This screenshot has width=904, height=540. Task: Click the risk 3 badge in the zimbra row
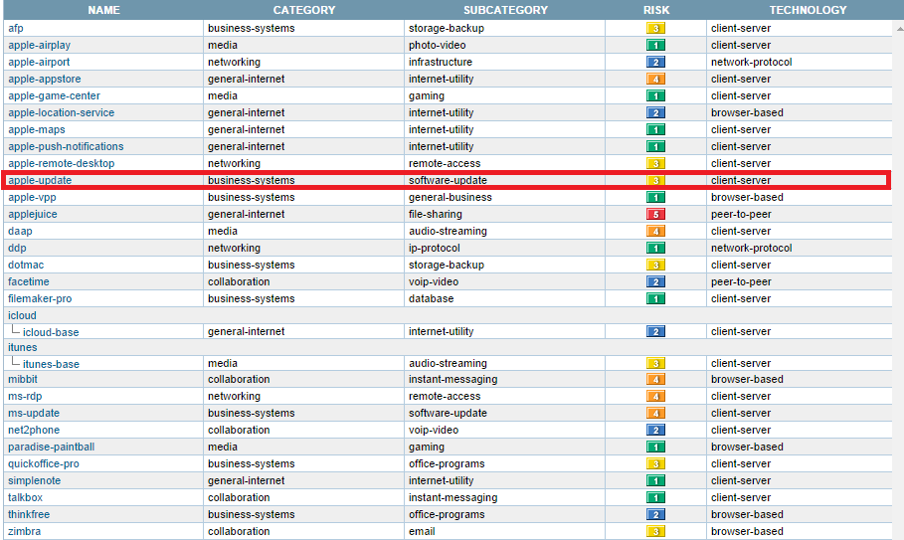[655, 531]
